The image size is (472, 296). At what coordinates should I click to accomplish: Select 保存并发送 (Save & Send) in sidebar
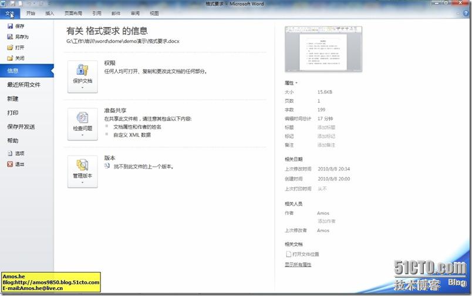[21, 127]
